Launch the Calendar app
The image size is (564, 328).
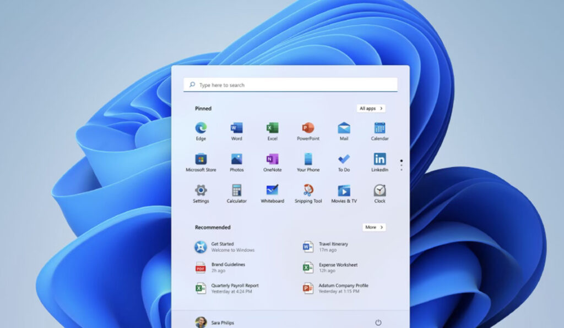379,131
